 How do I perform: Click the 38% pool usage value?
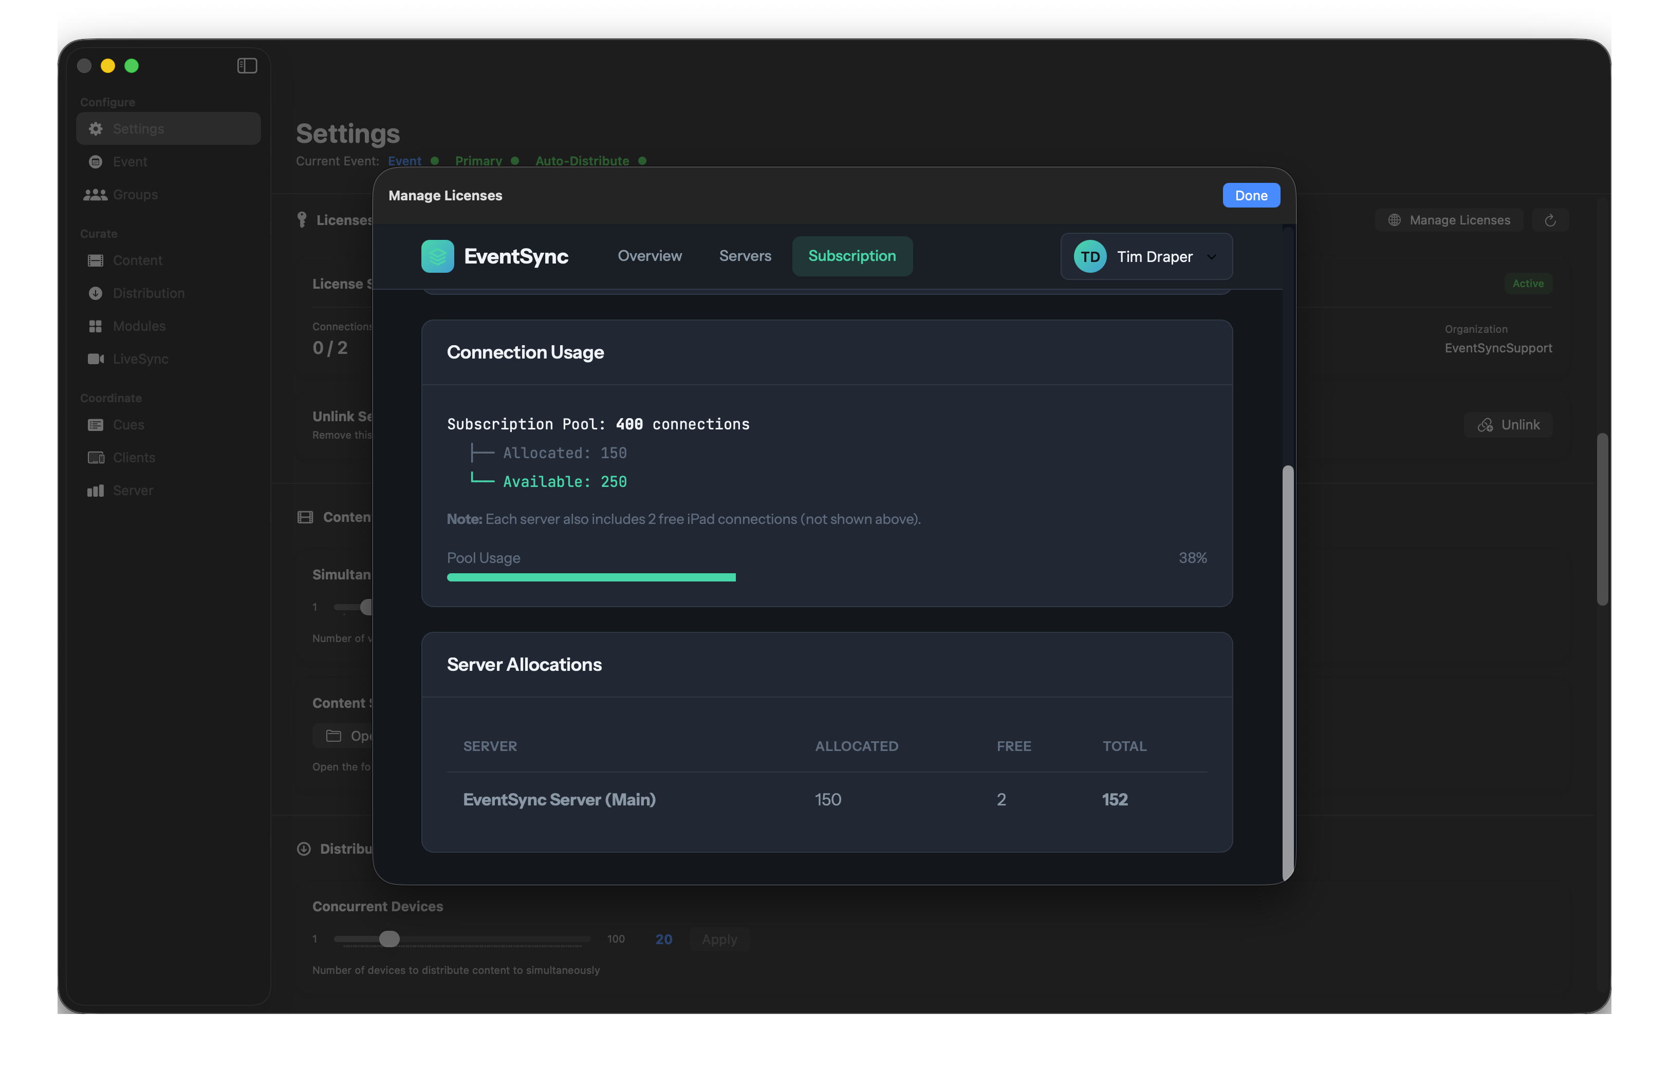pos(1192,558)
